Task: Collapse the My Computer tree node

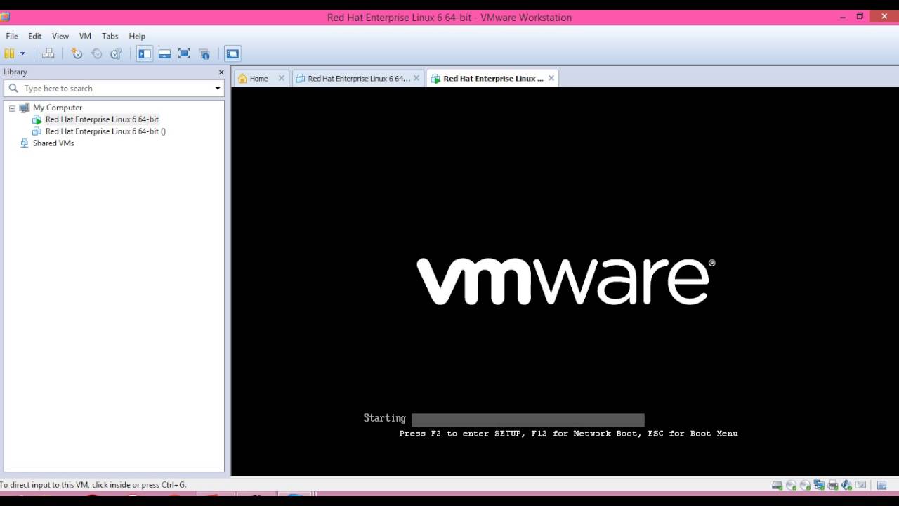Action: pyautogui.click(x=12, y=108)
